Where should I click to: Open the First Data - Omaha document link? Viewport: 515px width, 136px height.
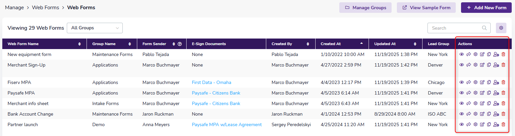pos(212,82)
